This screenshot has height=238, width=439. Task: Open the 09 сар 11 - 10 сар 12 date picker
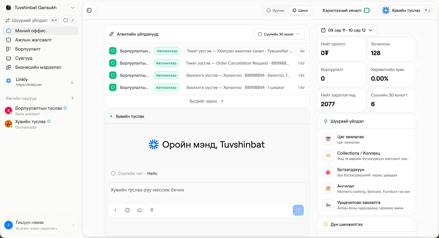pyautogui.click(x=347, y=30)
